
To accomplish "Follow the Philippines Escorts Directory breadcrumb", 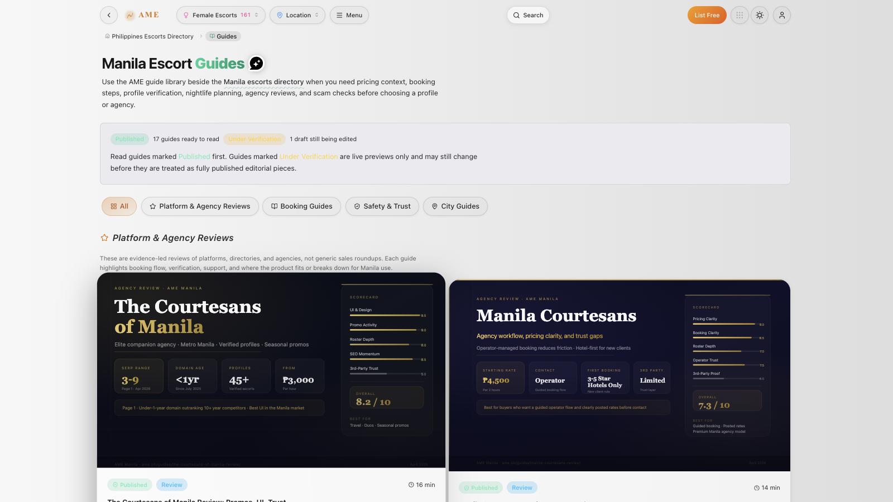I will [x=149, y=36].
